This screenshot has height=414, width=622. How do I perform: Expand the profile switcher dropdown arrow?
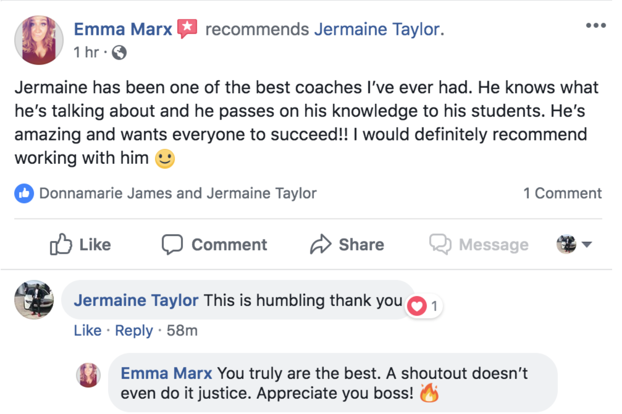pos(587,244)
